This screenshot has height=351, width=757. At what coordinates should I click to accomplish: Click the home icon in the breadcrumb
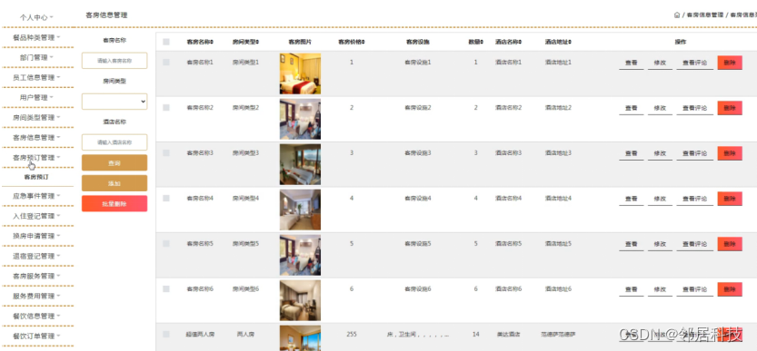pos(677,15)
